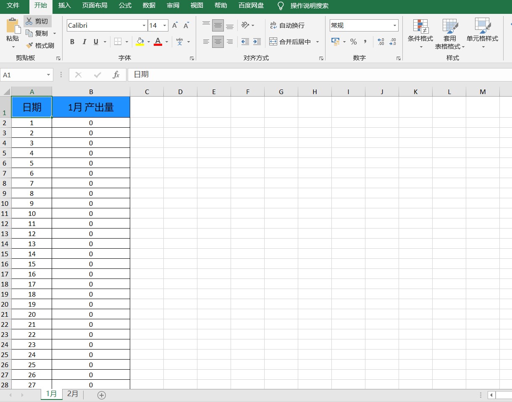Apply comma style
Image resolution: width=512 pixels, height=402 pixels.
coord(365,42)
